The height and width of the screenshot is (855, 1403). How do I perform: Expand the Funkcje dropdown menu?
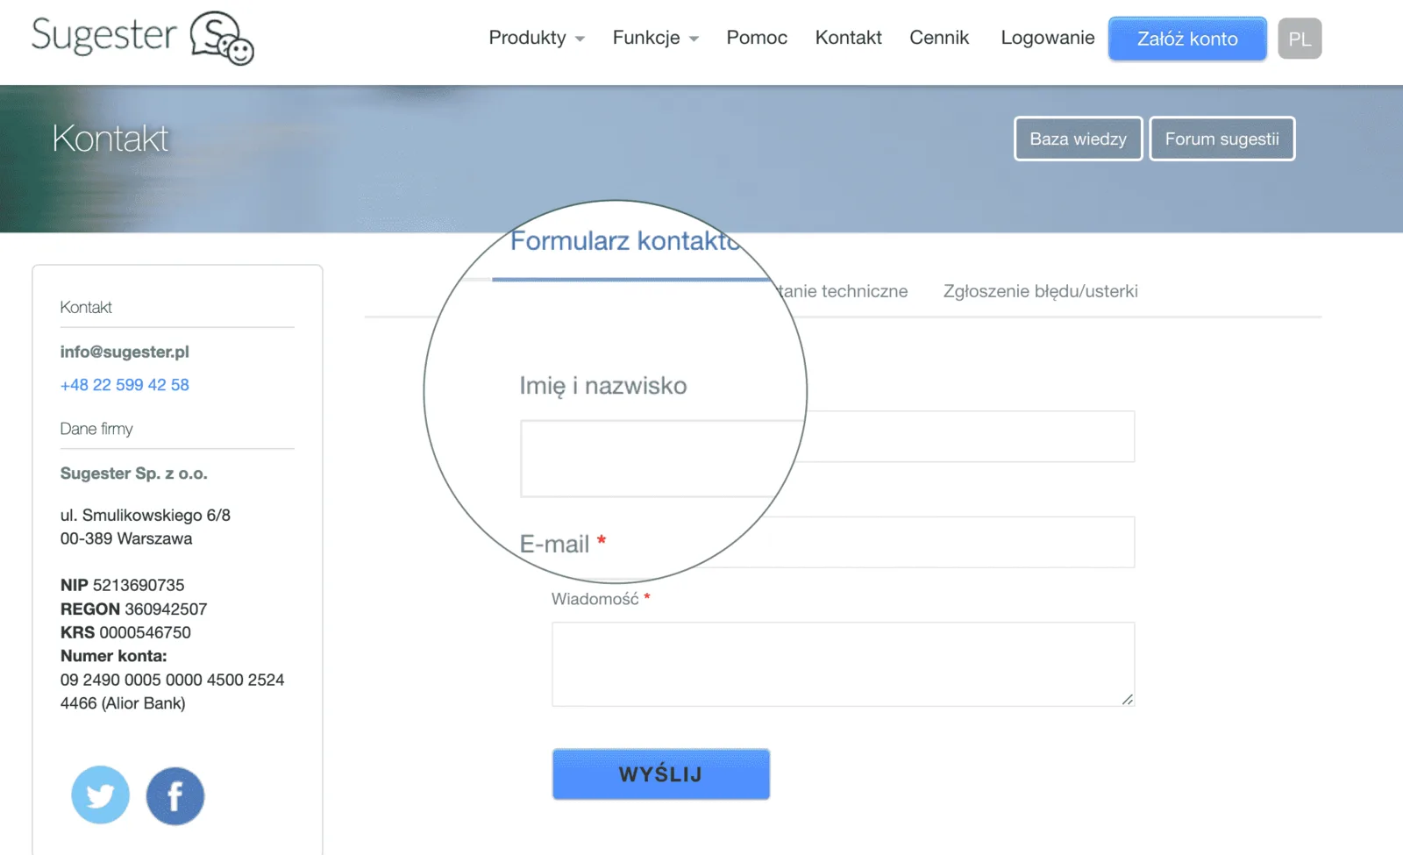click(656, 38)
